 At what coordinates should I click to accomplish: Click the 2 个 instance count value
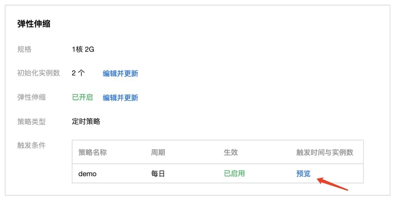(x=78, y=73)
